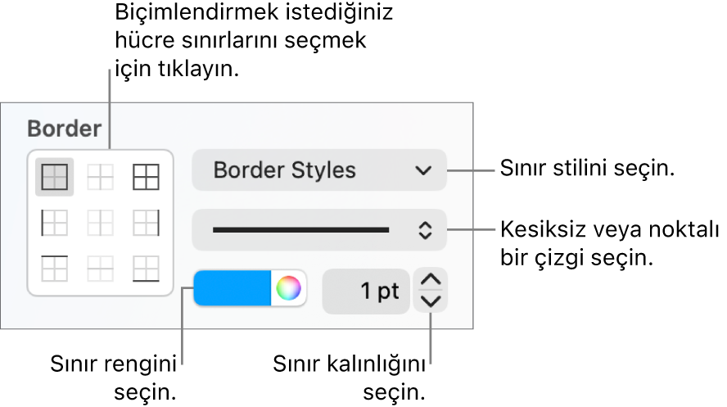Click the 1 pt thickness field
Screen dimensions: 727x407
[x=366, y=292]
